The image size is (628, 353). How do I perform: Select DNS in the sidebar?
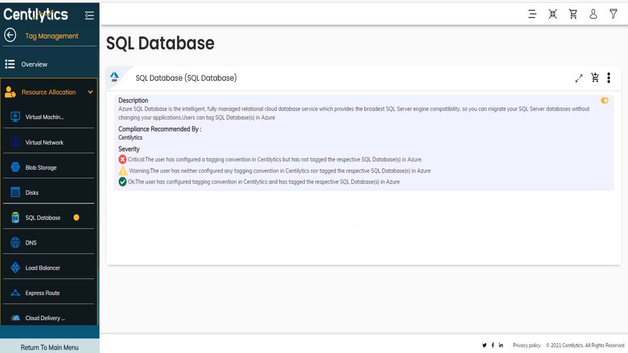pyautogui.click(x=31, y=243)
